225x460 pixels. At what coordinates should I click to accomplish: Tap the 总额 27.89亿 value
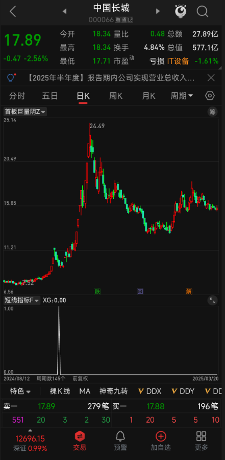point(206,34)
